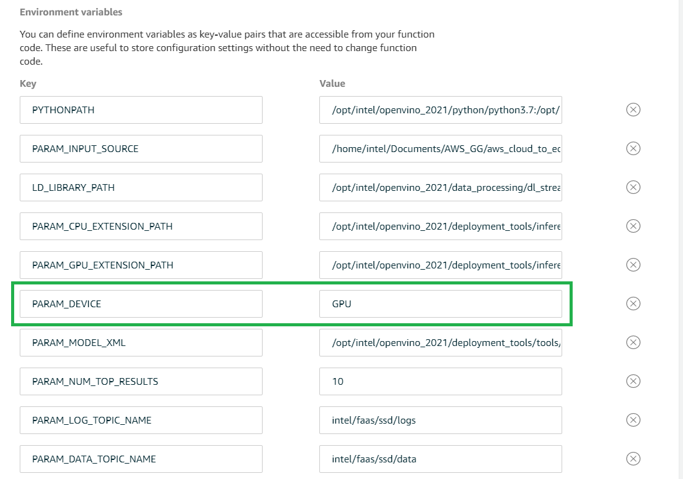This screenshot has width=683, height=479.
Task: Edit the GPU value field
Action: coord(440,304)
